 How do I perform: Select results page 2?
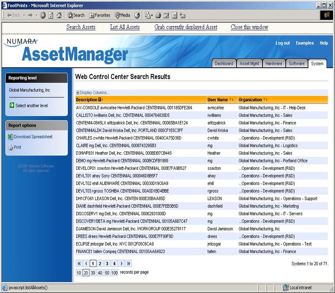pos(100,264)
